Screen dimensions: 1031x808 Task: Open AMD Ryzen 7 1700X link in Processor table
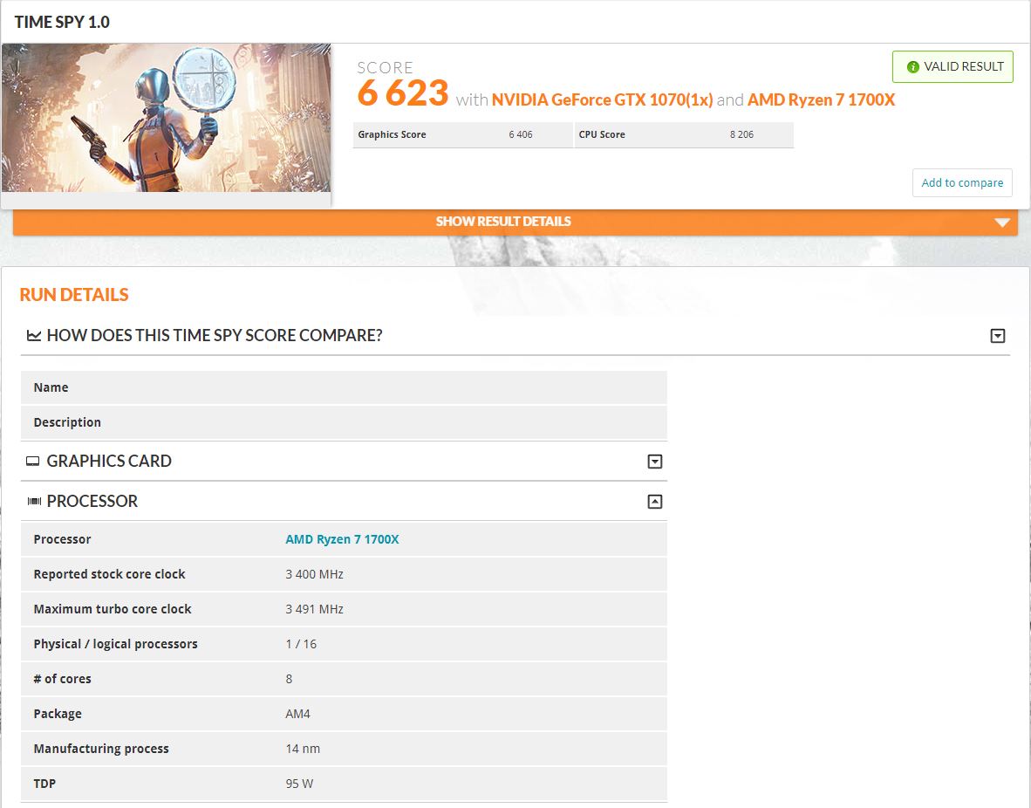coord(342,539)
